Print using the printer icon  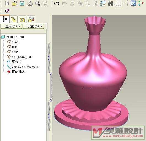[x=30, y=3]
